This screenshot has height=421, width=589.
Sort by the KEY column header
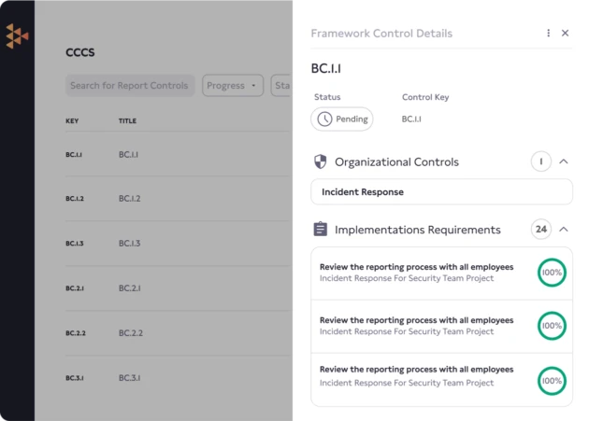click(72, 121)
